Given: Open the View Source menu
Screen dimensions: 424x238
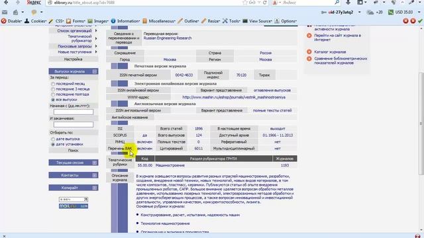Looking at the screenshot, I should pyautogui.click(x=257, y=20).
